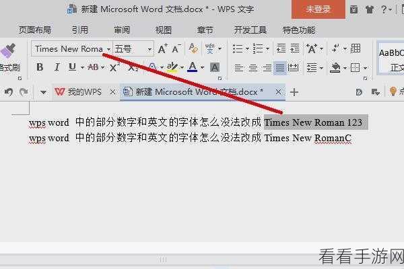This screenshot has width=404, height=269.
Task: Align text right
Action: tap(267, 68)
